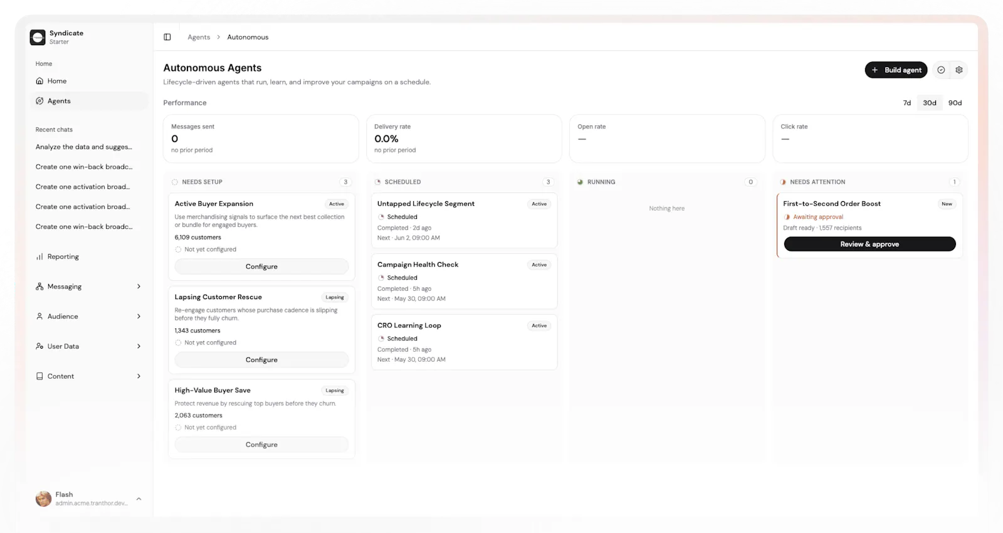
Task: Click the Lapsing badge on High-Value Buyer Save
Action: 335,391
